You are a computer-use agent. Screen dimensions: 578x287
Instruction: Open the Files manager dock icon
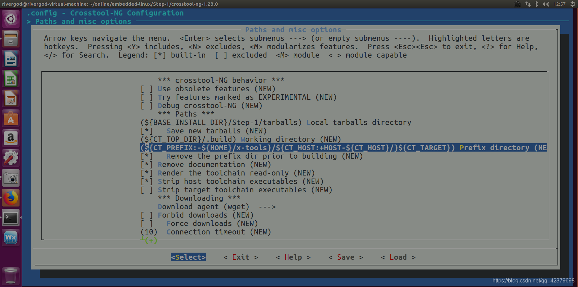pos(11,39)
